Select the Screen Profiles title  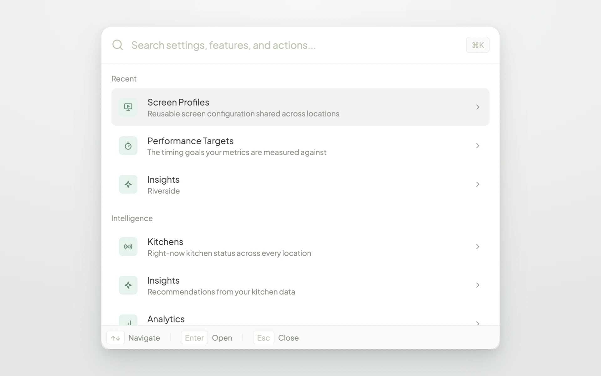coord(178,102)
